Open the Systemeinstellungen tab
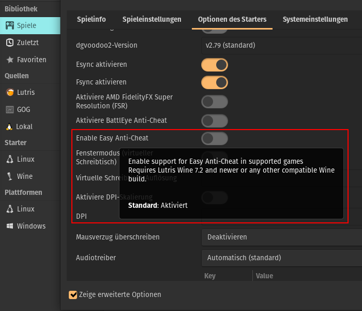This screenshot has width=362, height=311. coord(315,19)
